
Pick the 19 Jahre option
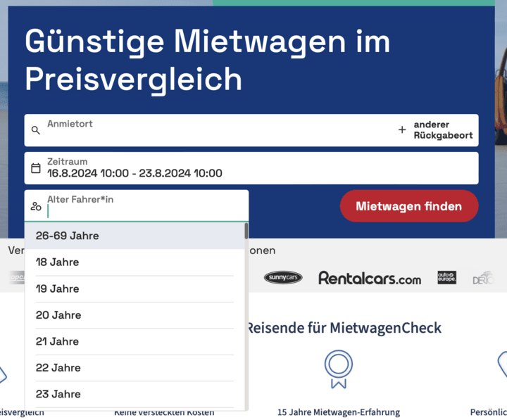(58, 289)
